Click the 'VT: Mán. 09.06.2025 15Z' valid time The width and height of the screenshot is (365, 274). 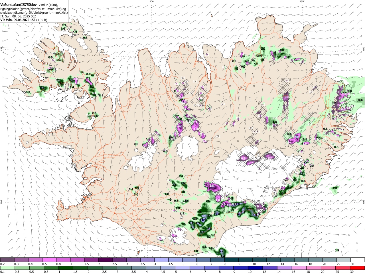click(x=18, y=20)
